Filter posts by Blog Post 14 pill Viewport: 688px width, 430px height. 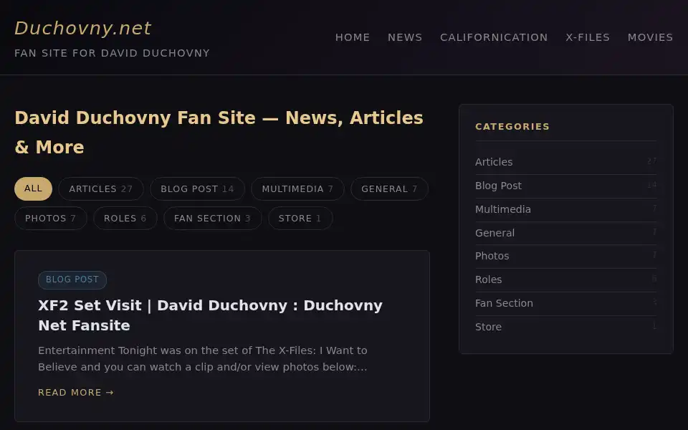click(198, 188)
